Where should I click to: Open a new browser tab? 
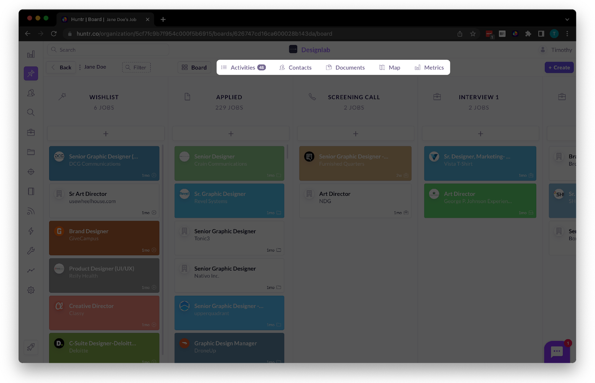(x=163, y=19)
